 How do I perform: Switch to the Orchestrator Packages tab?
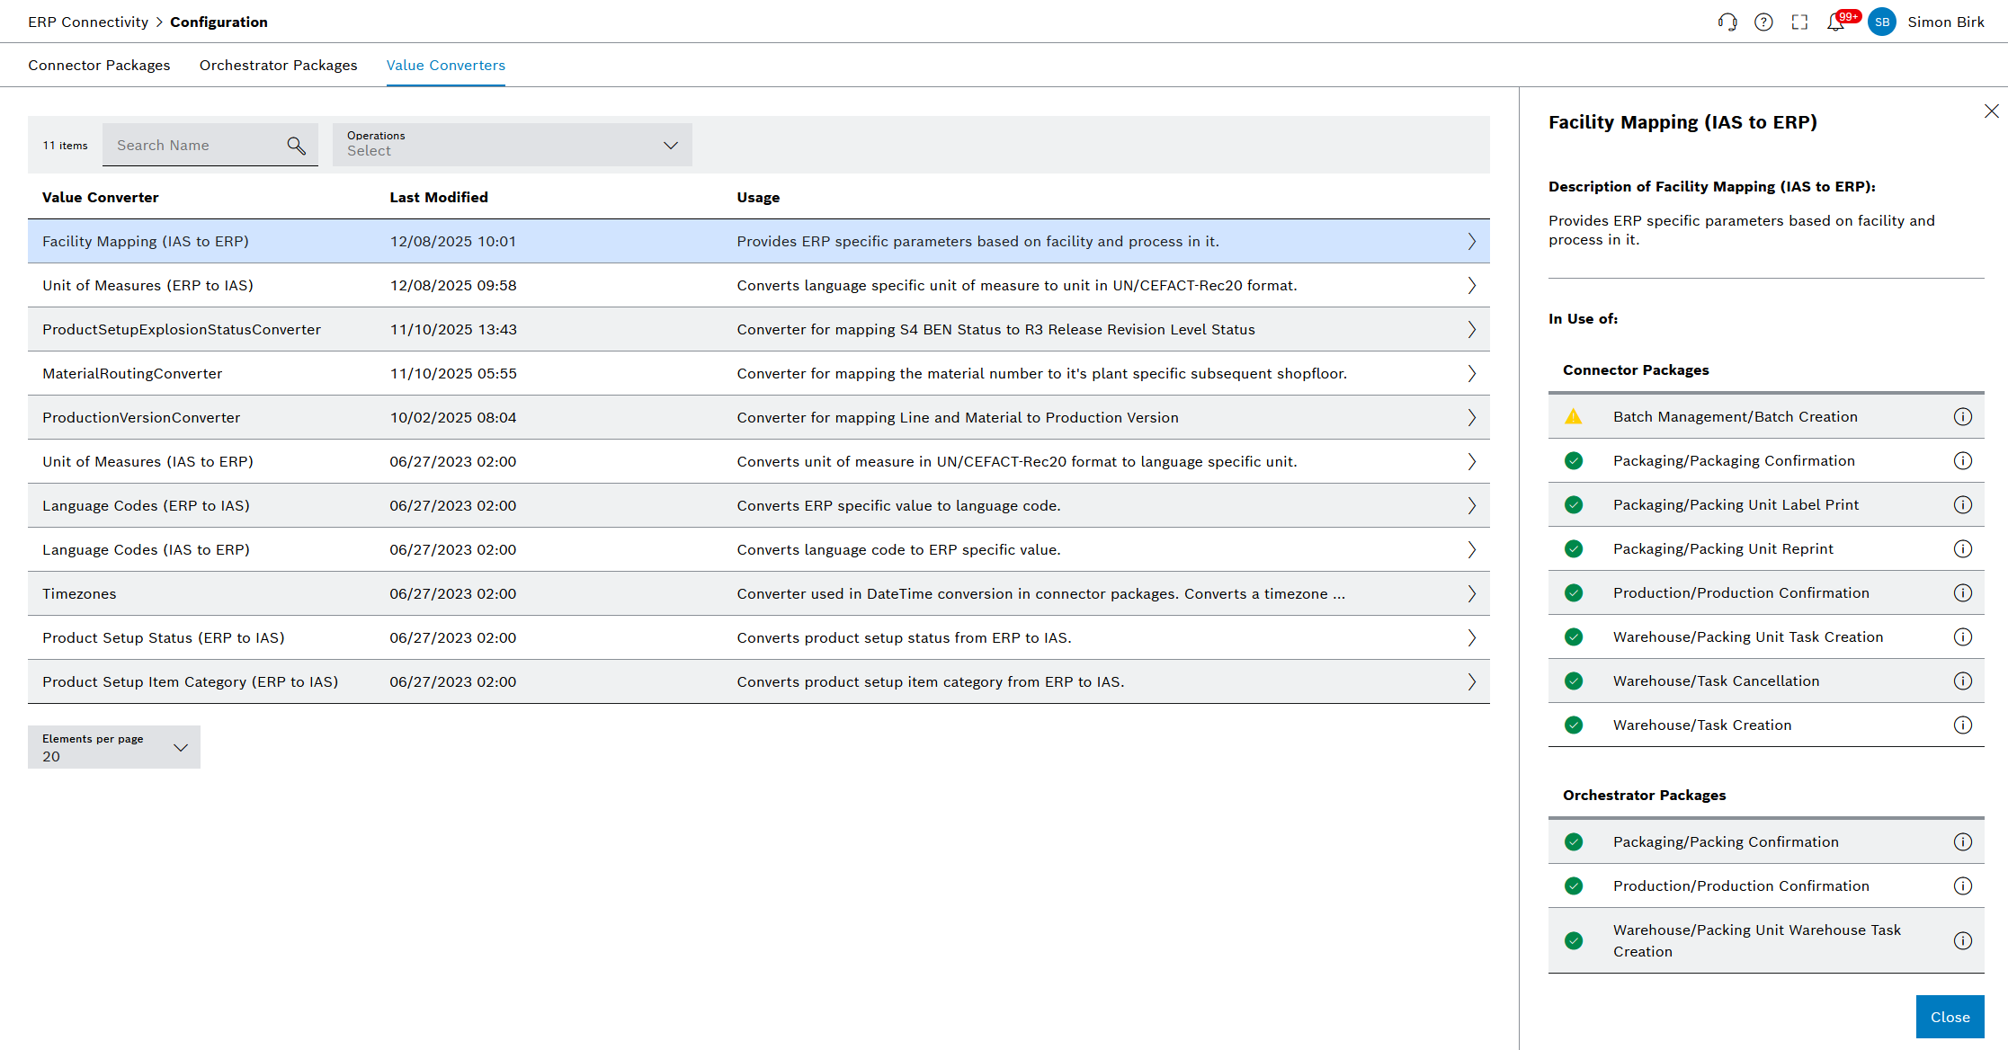pos(278,65)
